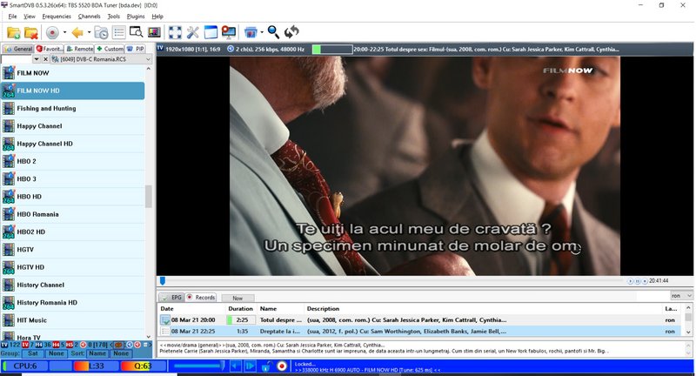Click the open folder toolbar icon
This screenshot has height=376, width=696.
(13, 32)
